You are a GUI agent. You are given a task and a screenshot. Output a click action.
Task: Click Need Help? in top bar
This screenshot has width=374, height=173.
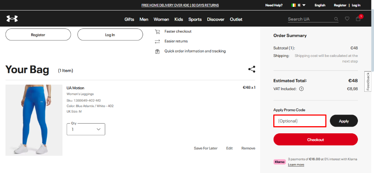coord(274,5)
